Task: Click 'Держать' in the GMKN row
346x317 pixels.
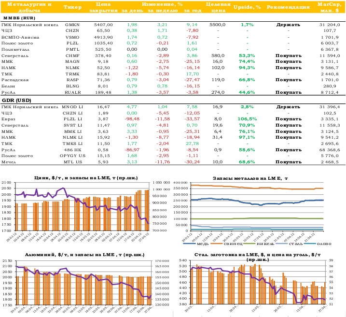Action: [x=288, y=25]
